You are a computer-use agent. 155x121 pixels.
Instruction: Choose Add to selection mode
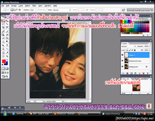pyautogui.click(x=15, y=10)
